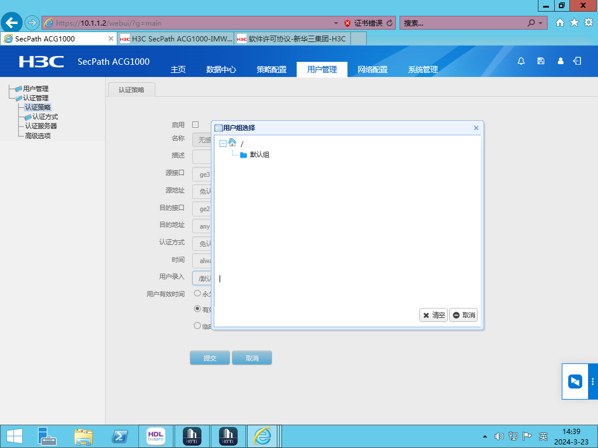Open IE settings gear icon
The height and width of the screenshot is (448, 598).
pos(589,23)
